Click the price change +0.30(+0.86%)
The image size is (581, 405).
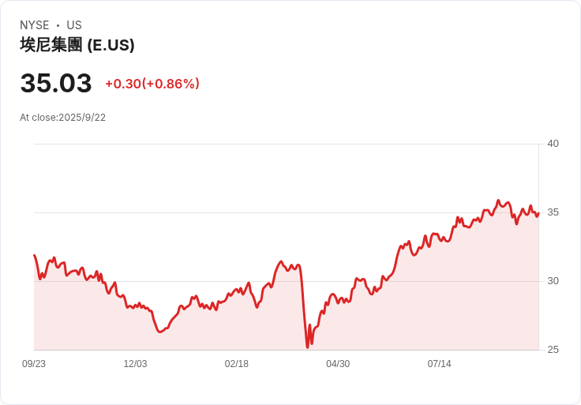152,84
